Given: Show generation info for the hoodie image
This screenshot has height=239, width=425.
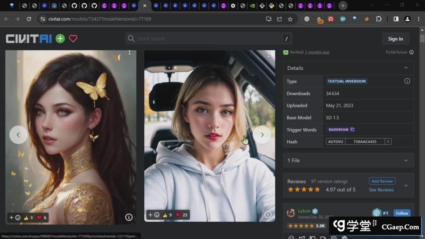Looking at the screenshot, I should pos(268,215).
